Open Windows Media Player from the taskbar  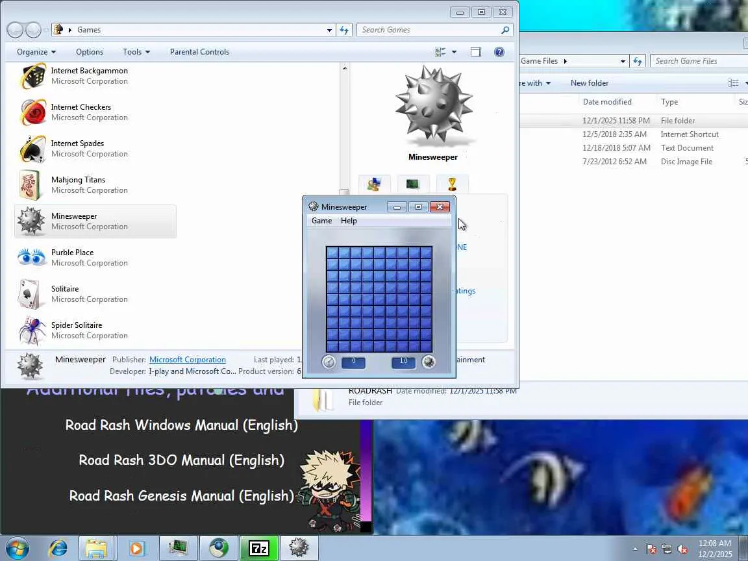(x=136, y=549)
